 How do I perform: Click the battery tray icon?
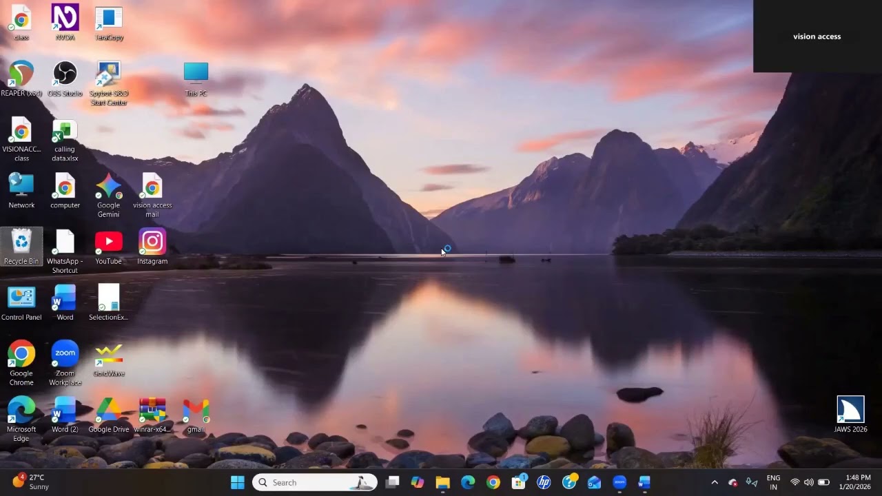tap(823, 482)
